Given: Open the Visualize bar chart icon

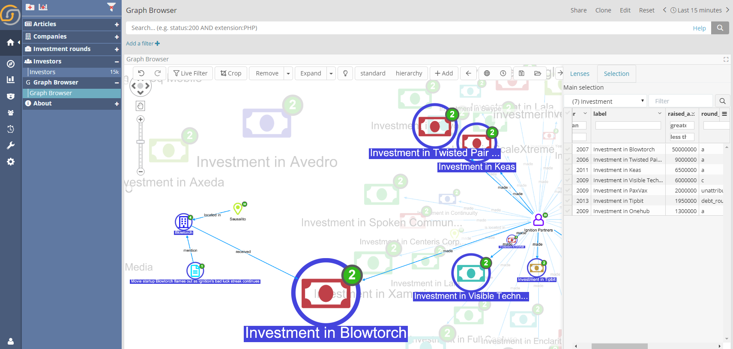Looking at the screenshot, I should (x=11, y=80).
